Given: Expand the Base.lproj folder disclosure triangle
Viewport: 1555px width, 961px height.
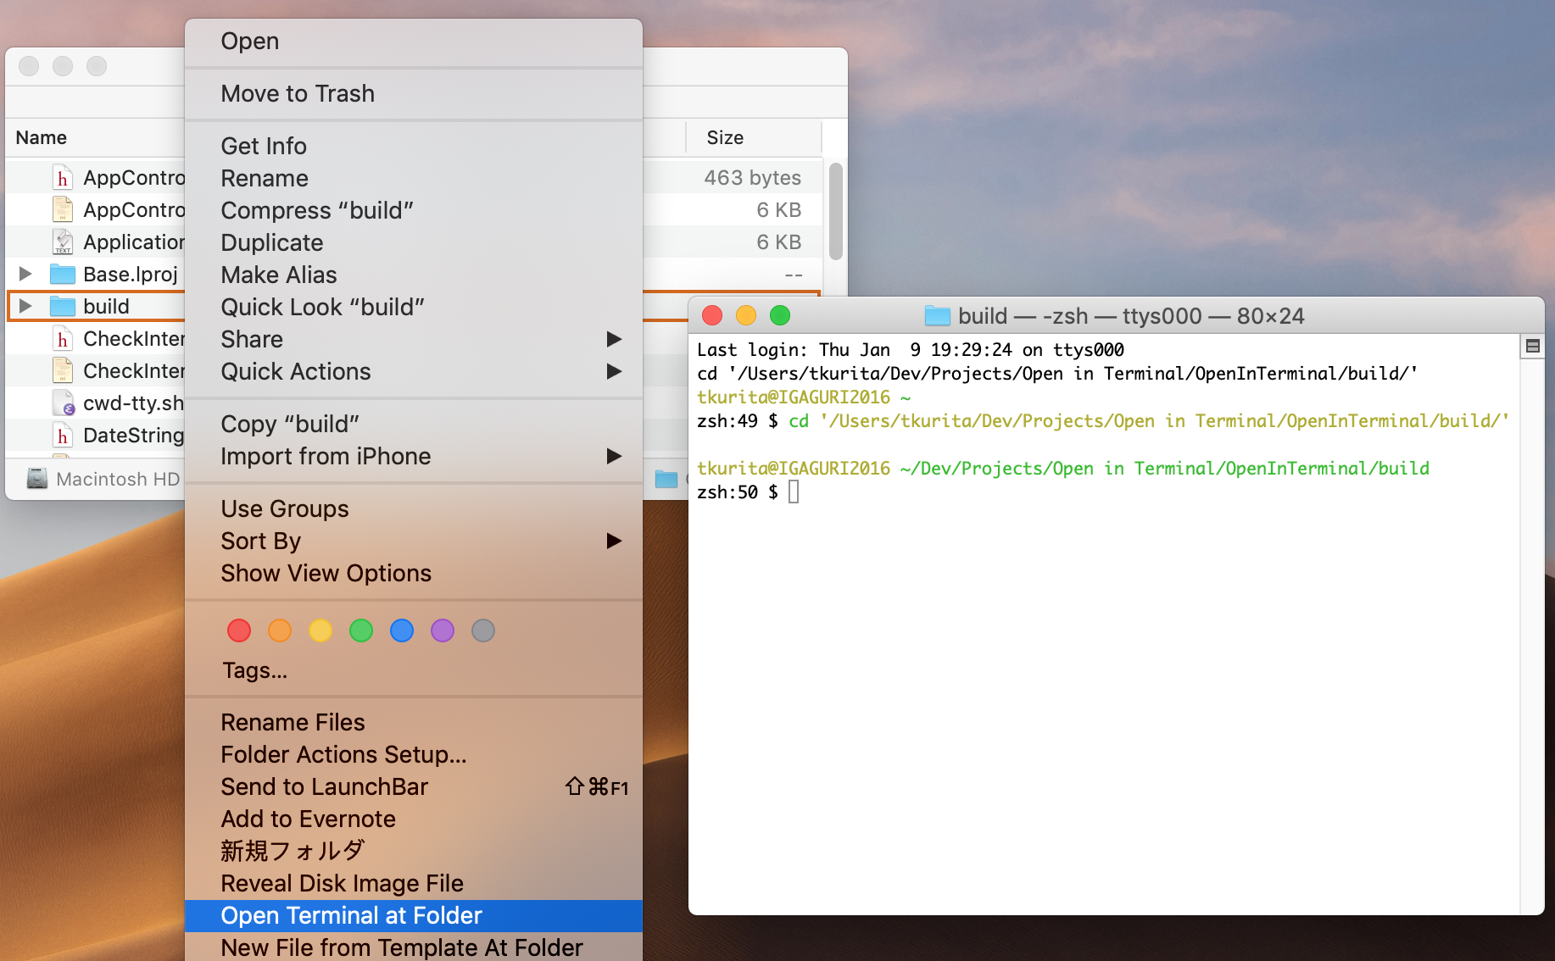Looking at the screenshot, I should pyautogui.click(x=25, y=274).
